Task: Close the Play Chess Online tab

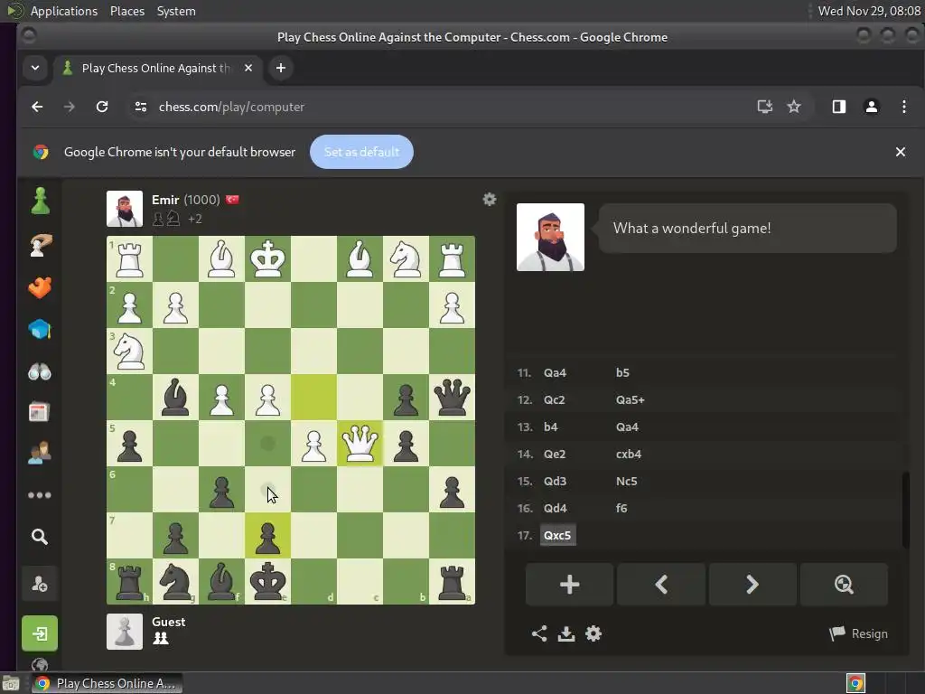Action: pyautogui.click(x=248, y=68)
